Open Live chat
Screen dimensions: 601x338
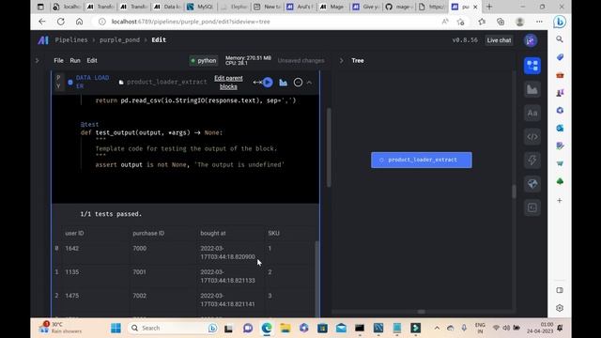(x=499, y=40)
